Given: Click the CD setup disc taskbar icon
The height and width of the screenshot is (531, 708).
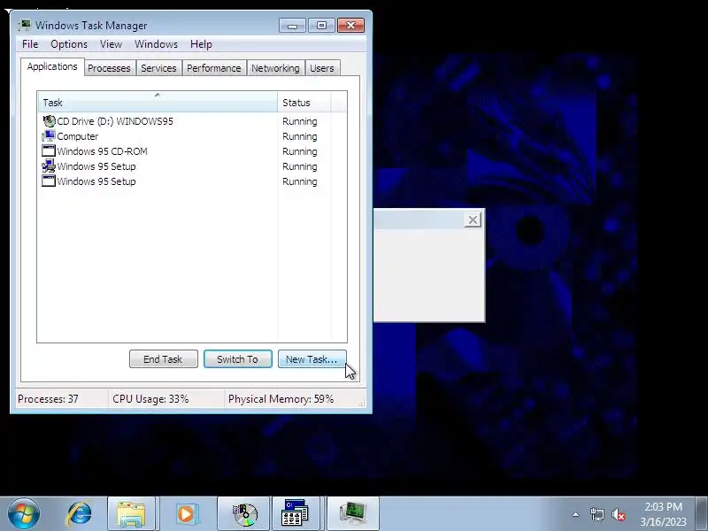Looking at the screenshot, I should click(244, 514).
